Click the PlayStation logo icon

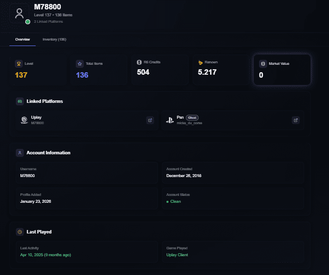tap(170, 120)
